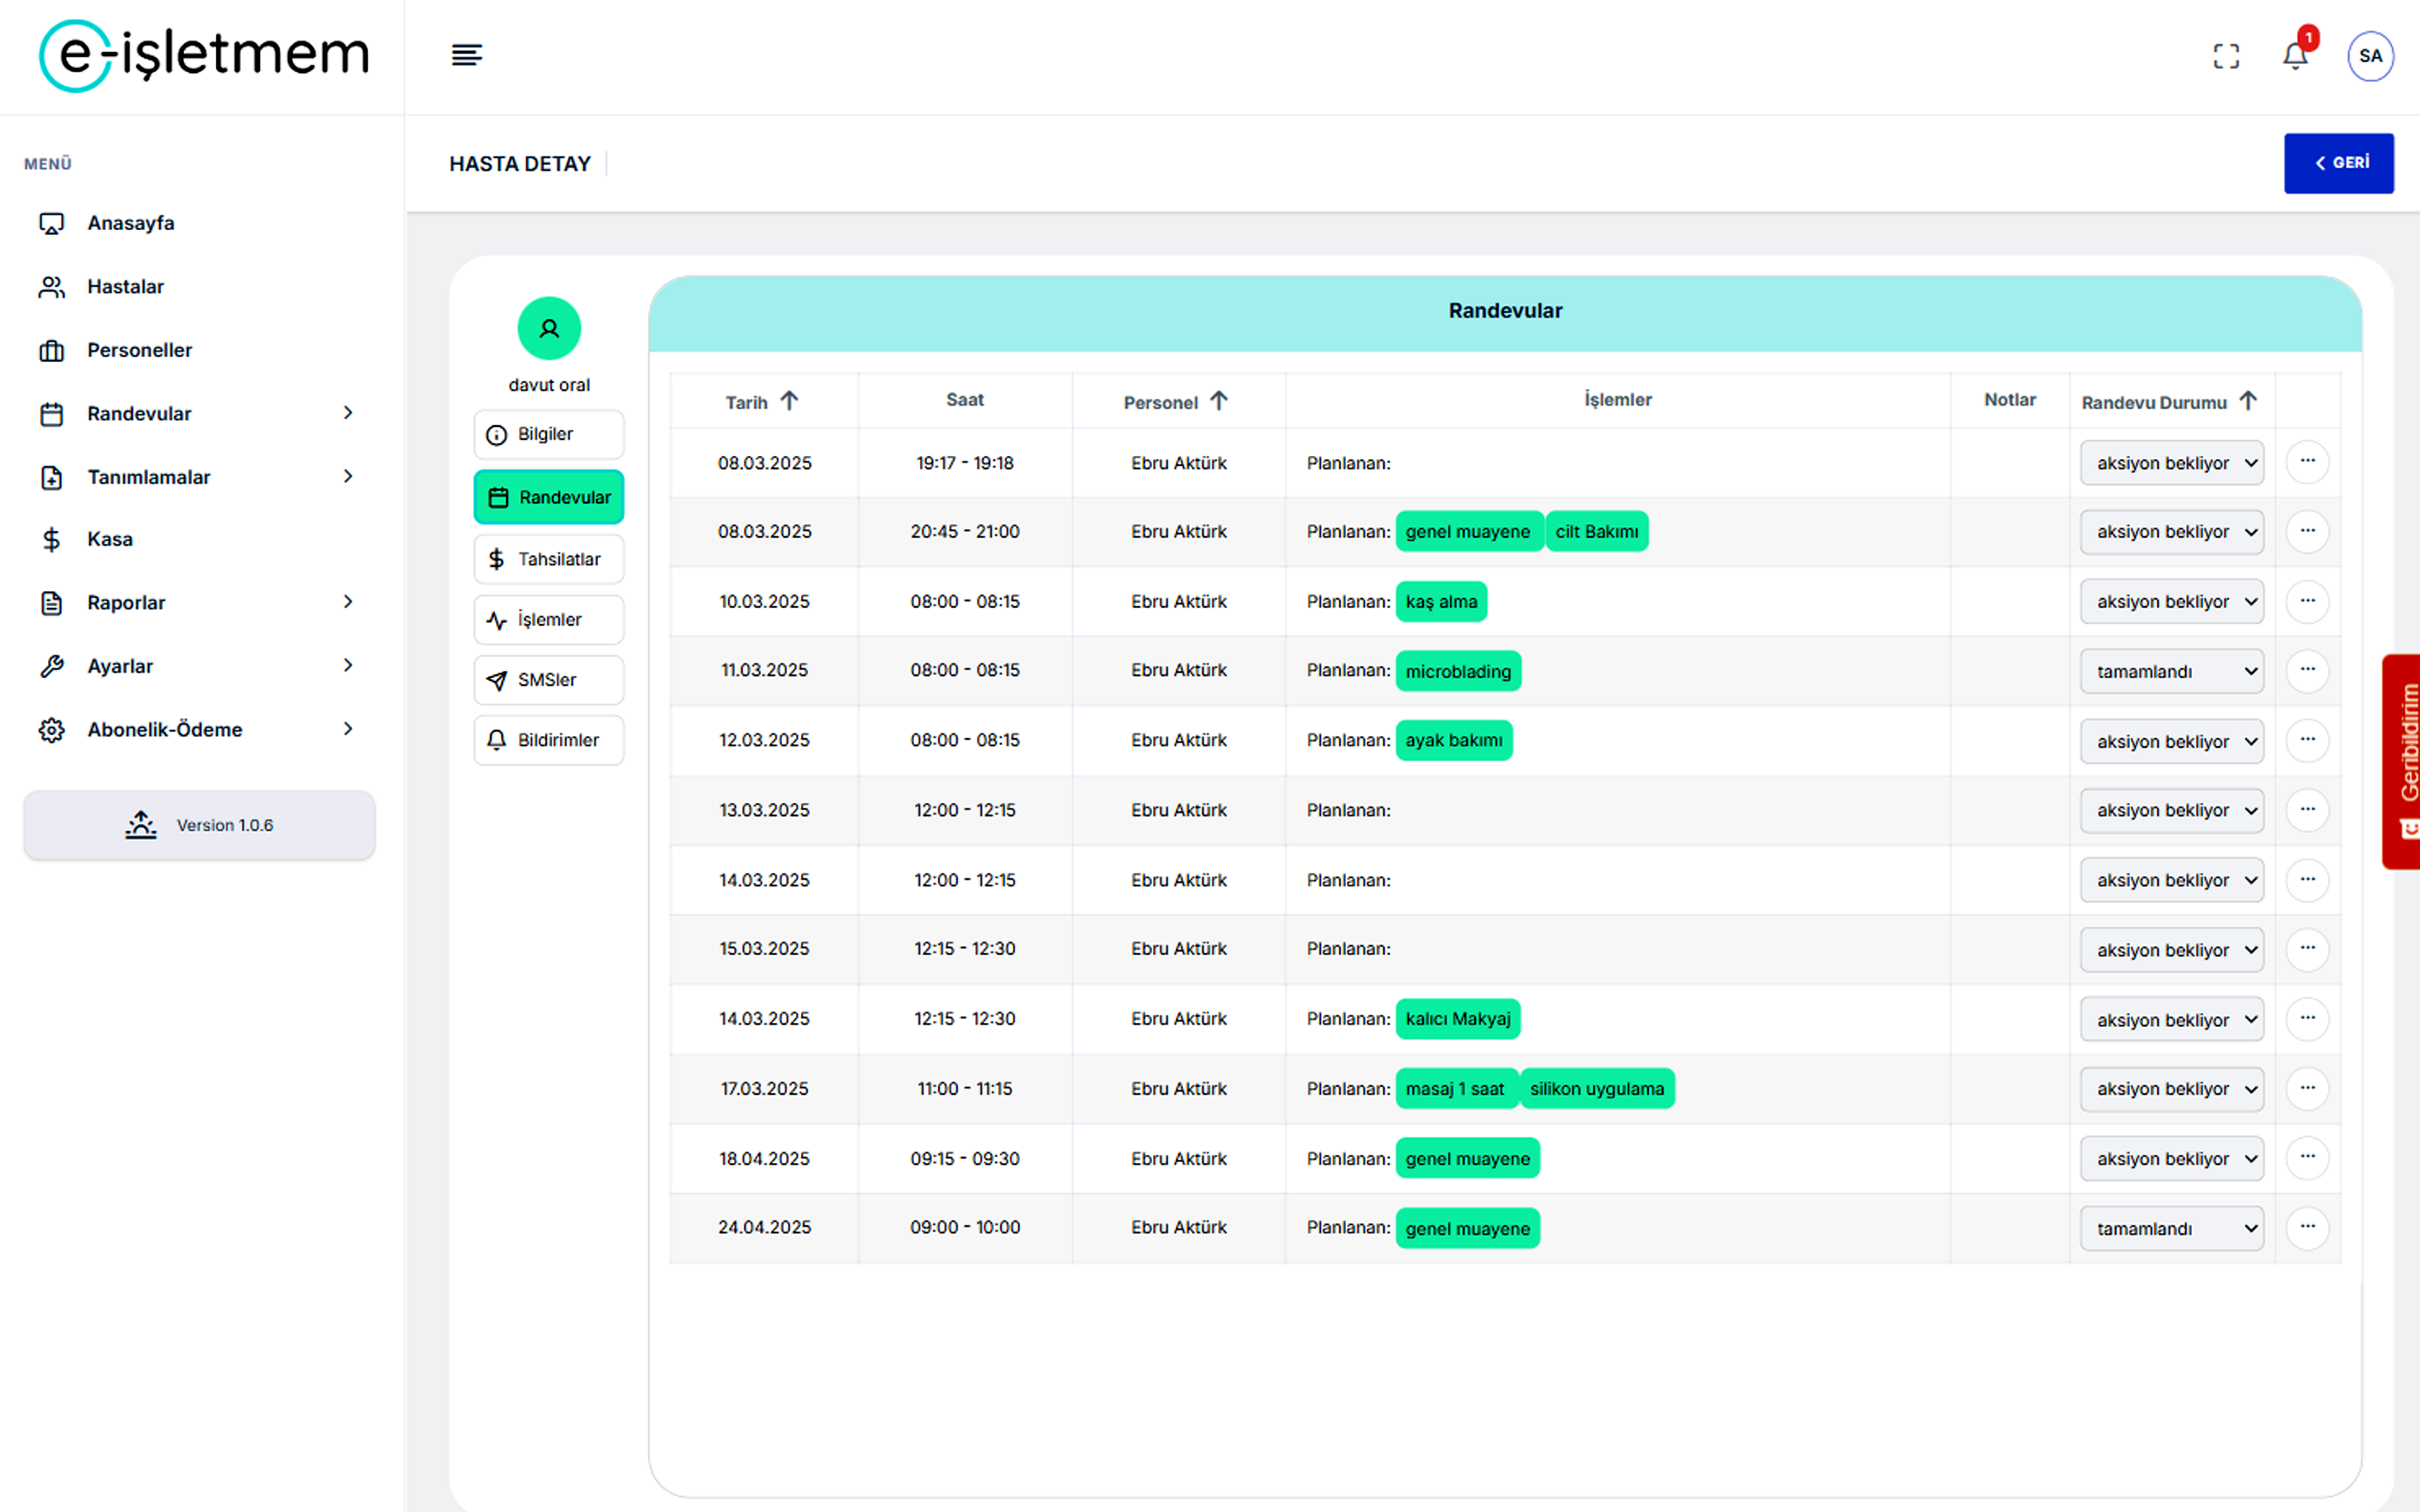Screen dimensions: 2420x1512
Task: Click the davut oral patient avatar icon
Action: (549, 328)
